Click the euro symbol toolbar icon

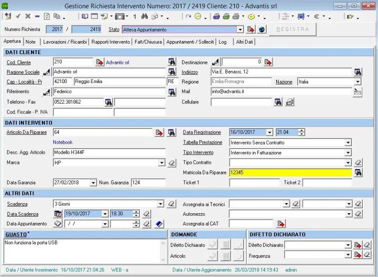click(x=317, y=17)
